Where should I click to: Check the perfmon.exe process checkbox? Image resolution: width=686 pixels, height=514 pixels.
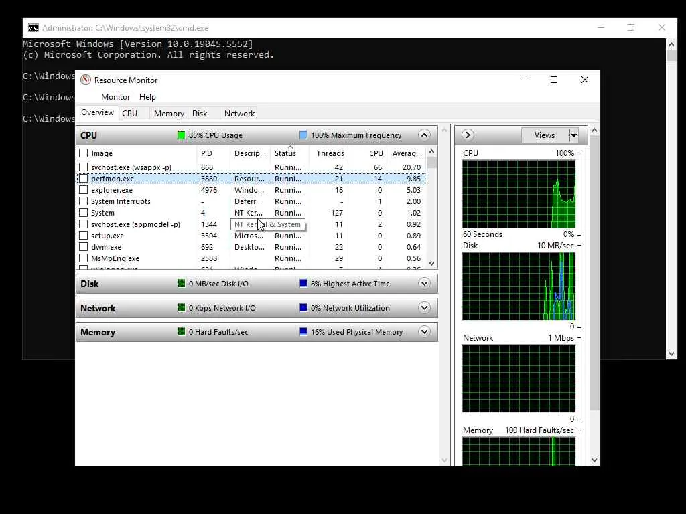(83, 178)
